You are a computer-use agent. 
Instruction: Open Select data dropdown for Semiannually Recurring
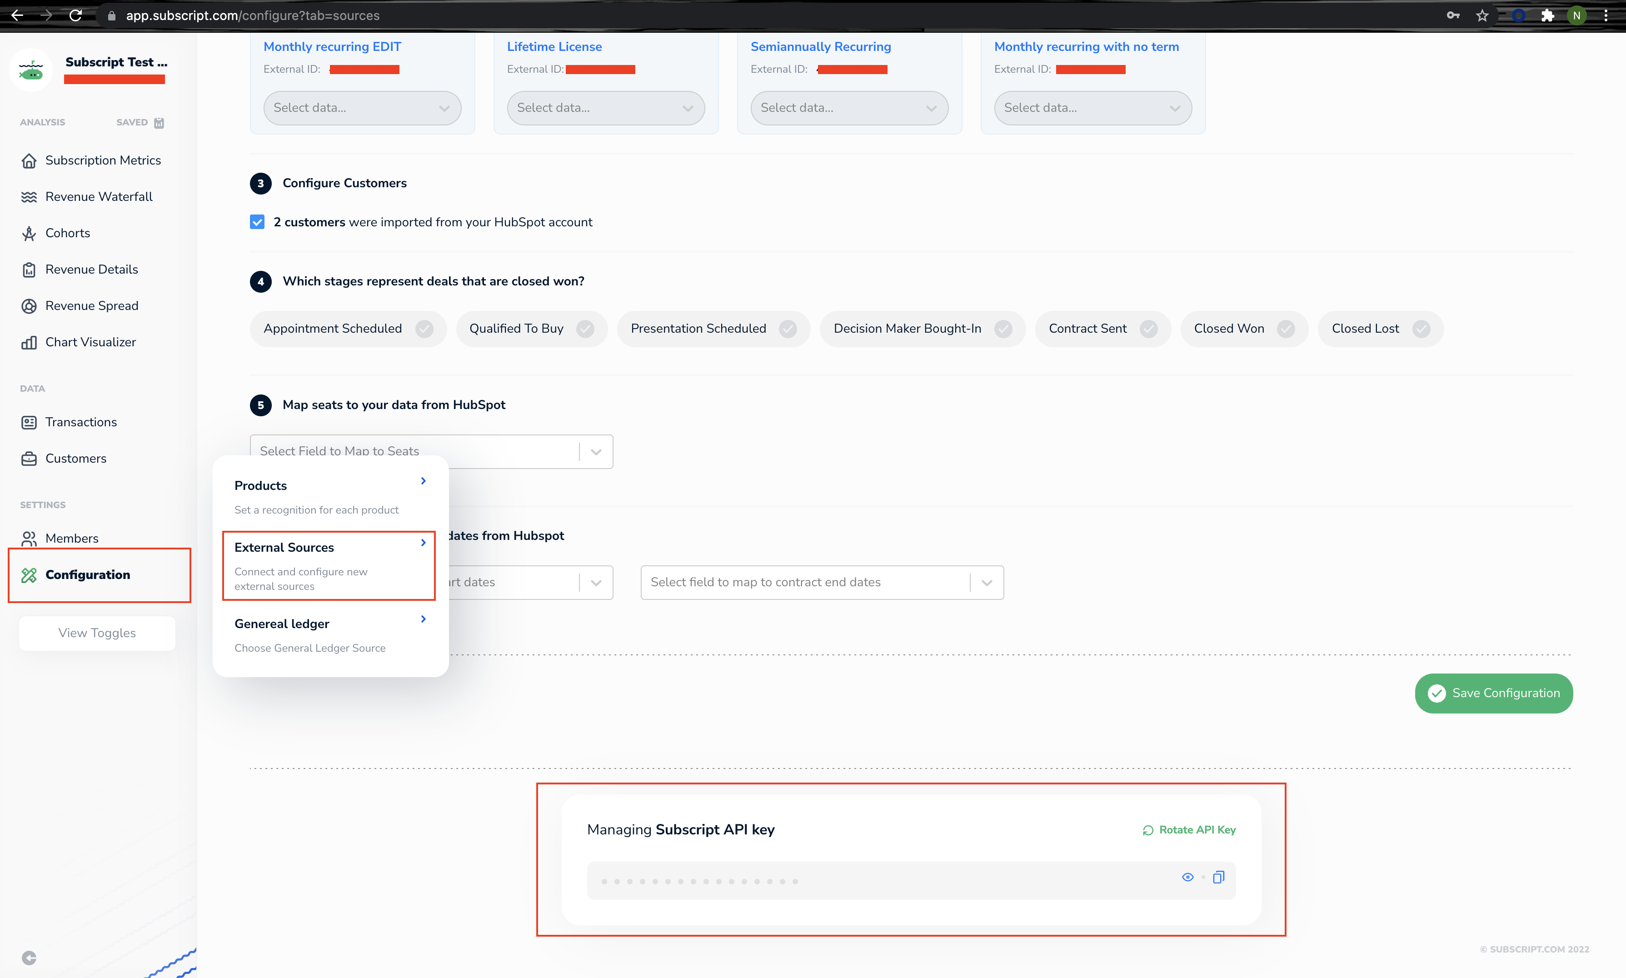point(849,107)
